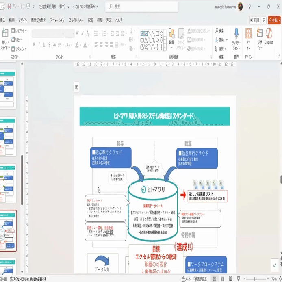
Task: Click the 記録 button at top right
Action: coord(255,20)
